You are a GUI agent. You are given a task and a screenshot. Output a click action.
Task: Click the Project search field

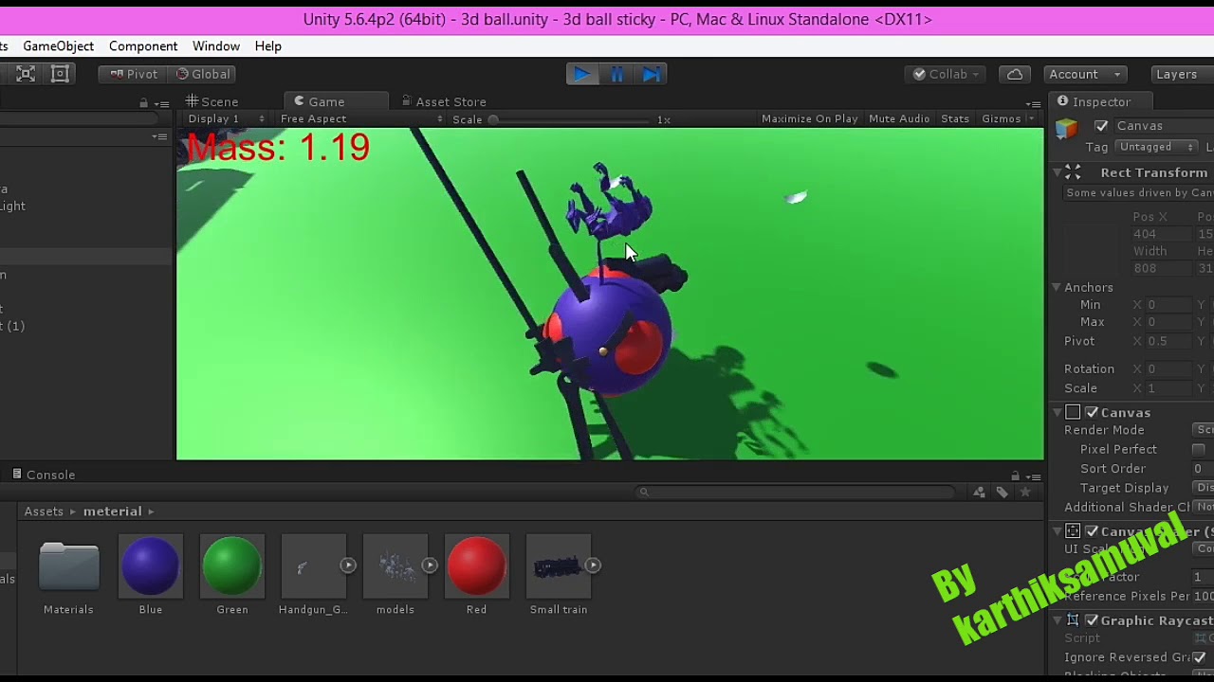click(x=797, y=492)
